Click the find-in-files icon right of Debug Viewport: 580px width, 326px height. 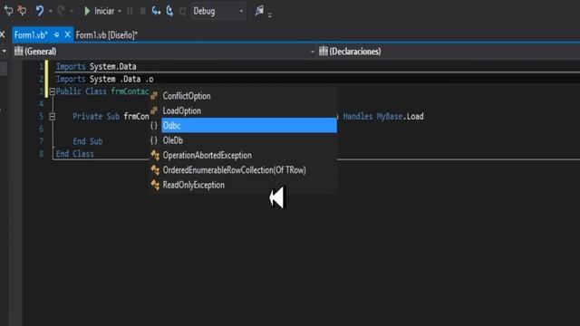pos(259,11)
